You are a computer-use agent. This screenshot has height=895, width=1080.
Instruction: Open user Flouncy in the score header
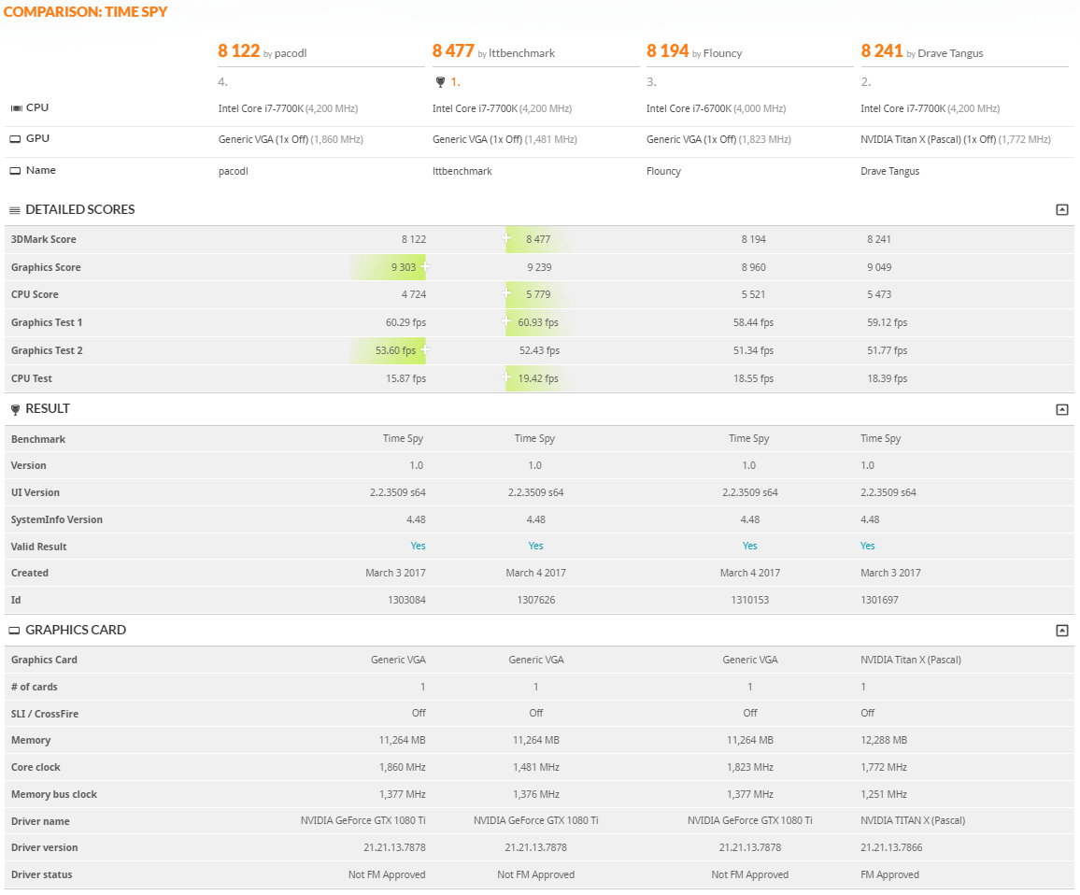tap(722, 54)
